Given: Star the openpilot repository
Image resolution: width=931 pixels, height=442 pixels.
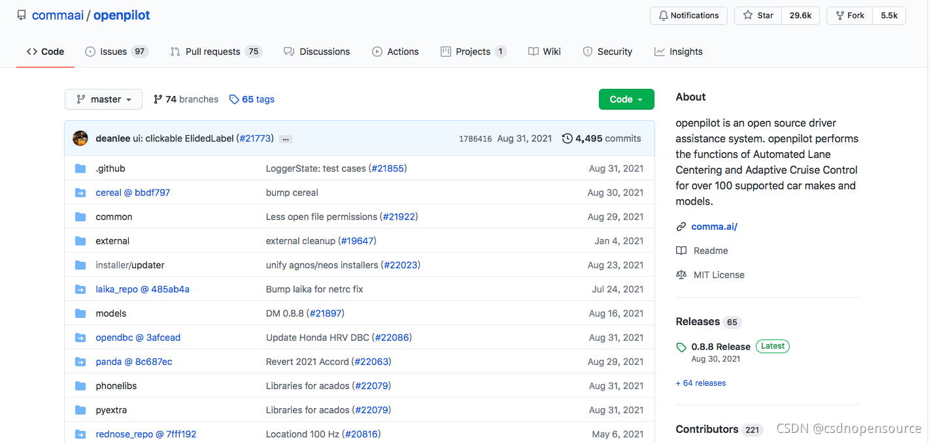Looking at the screenshot, I should (x=758, y=16).
